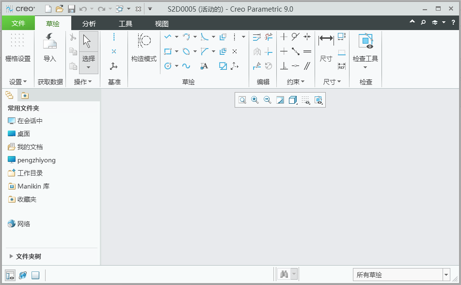Select the Spline sketch tool
The width and height of the screenshot is (461, 285).
pos(186,66)
